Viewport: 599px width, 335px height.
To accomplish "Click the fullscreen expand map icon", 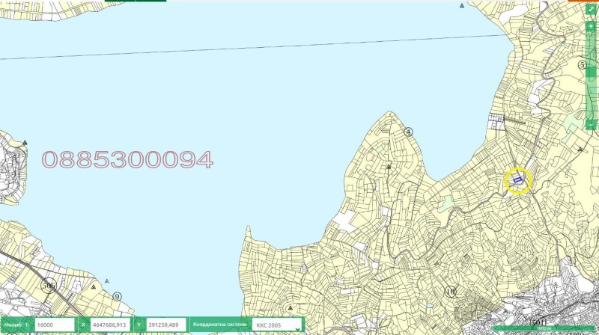I will tap(591, 7).
